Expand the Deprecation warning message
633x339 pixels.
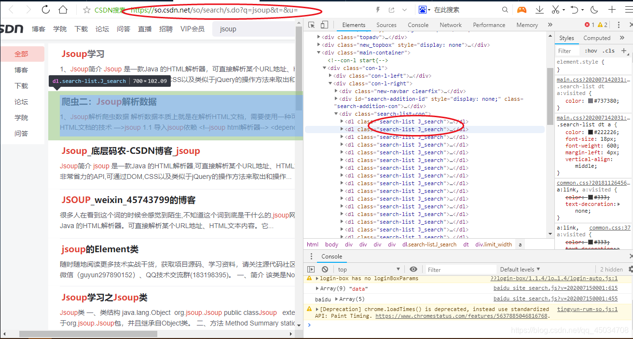tap(317, 309)
